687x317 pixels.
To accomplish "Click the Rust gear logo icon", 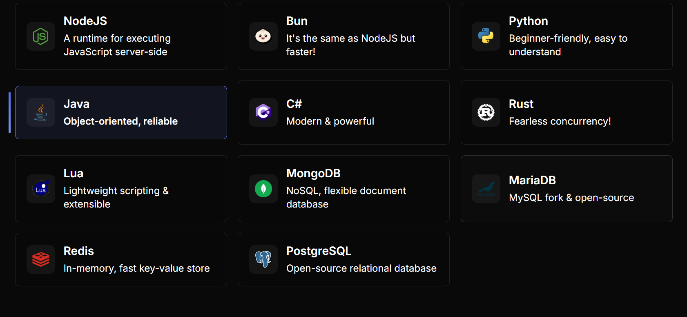I will tap(486, 112).
